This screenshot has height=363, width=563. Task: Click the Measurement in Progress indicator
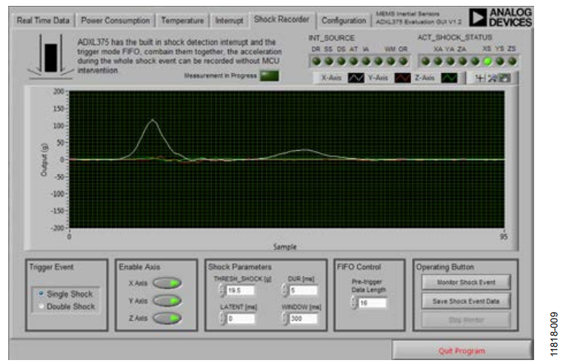coord(270,75)
